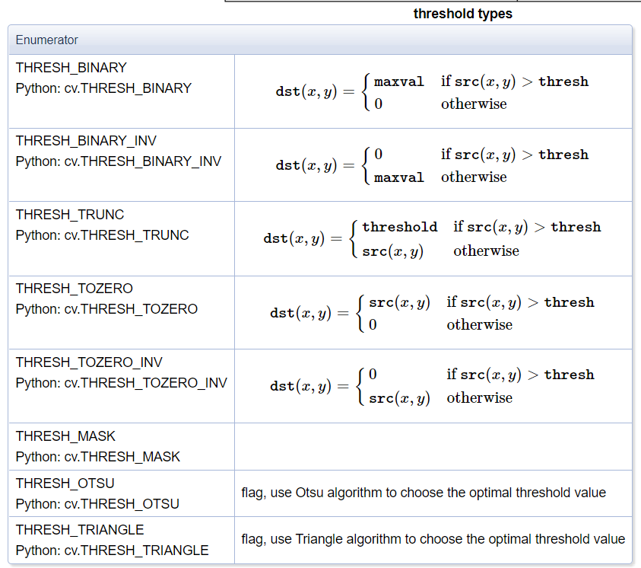Viewport: 641px width, 568px height.
Task: Click the THRESH_BINARY_INV formula
Action: point(432,165)
